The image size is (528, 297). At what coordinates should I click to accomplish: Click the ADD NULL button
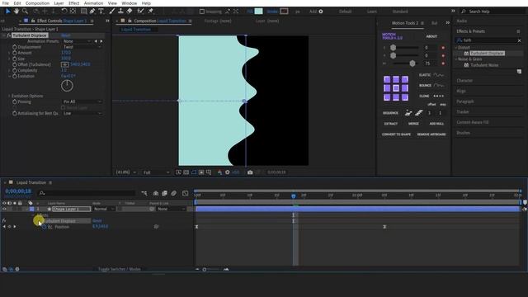coord(436,124)
